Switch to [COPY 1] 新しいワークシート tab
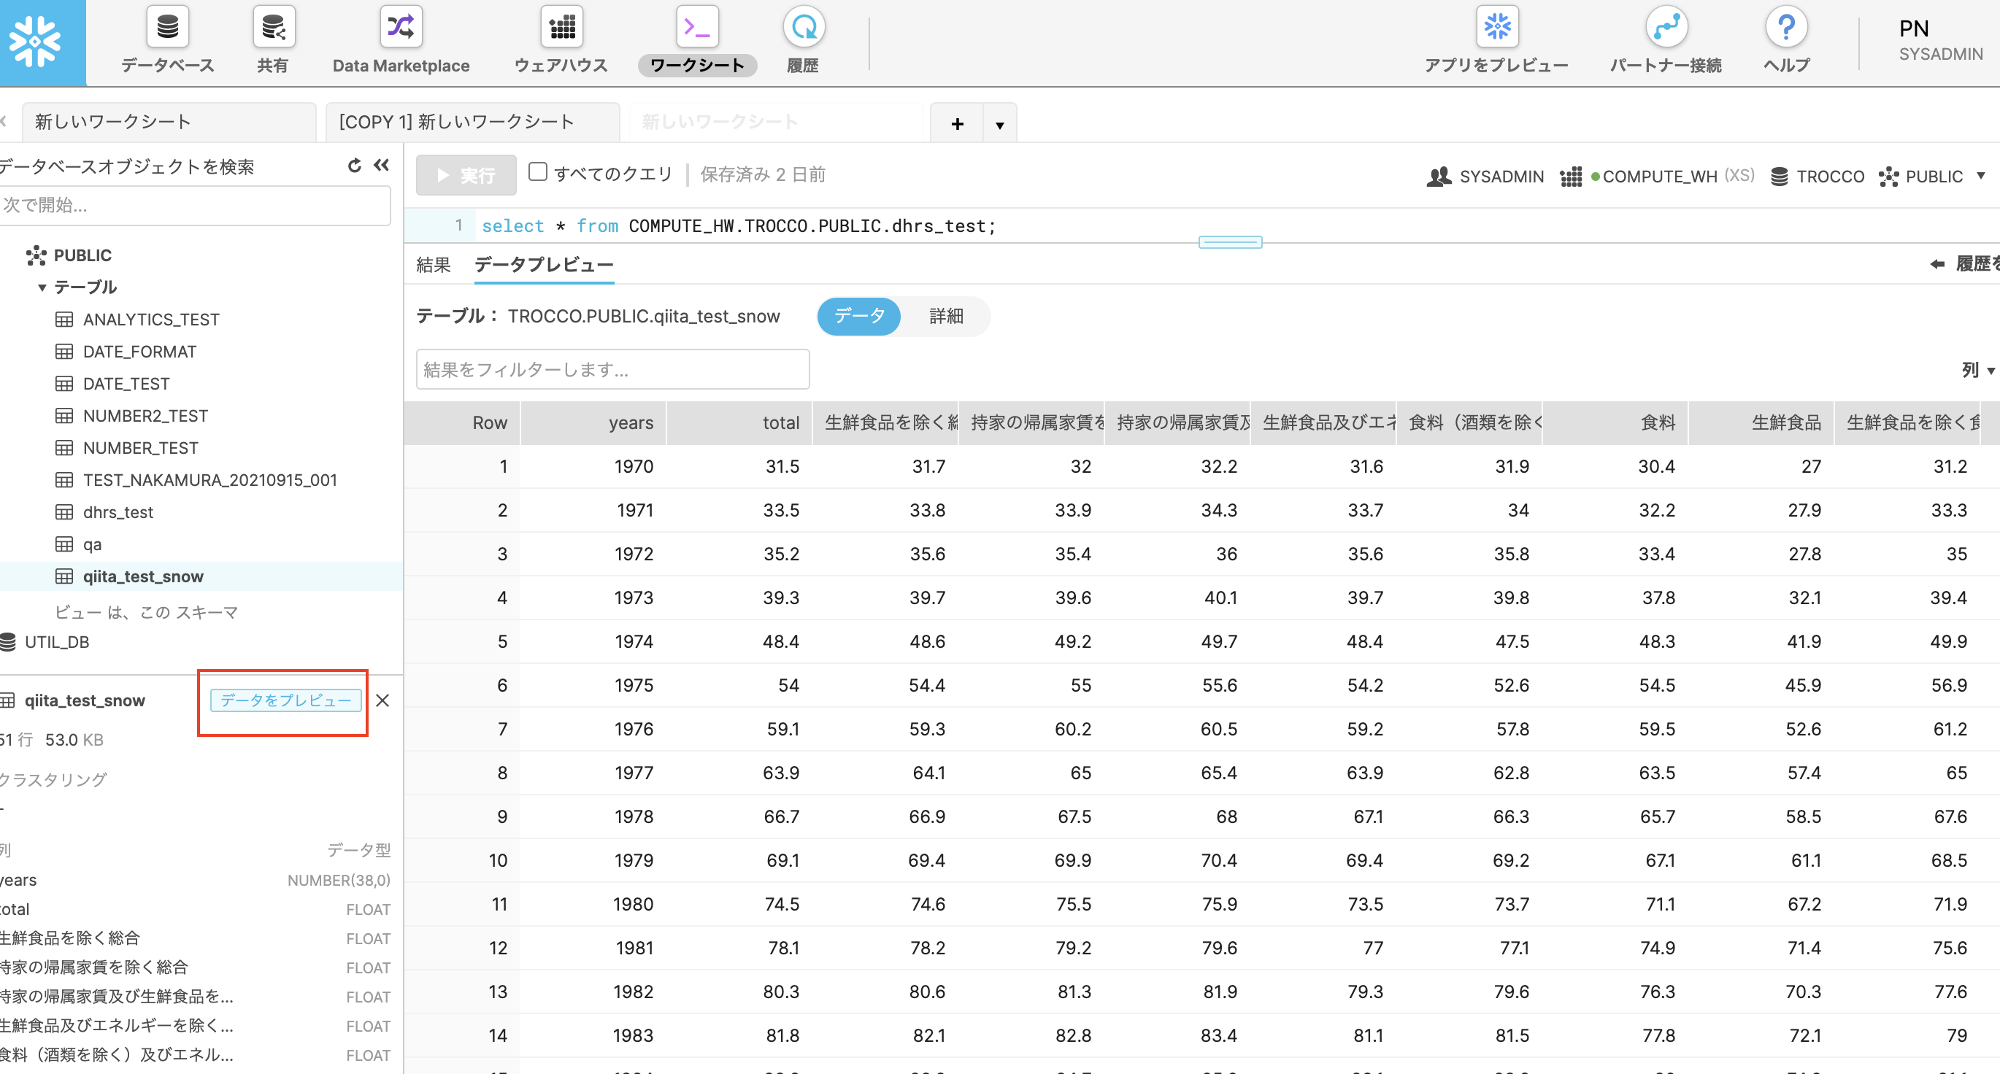The height and width of the screenshot is (1074, 2000). point(472,123)
